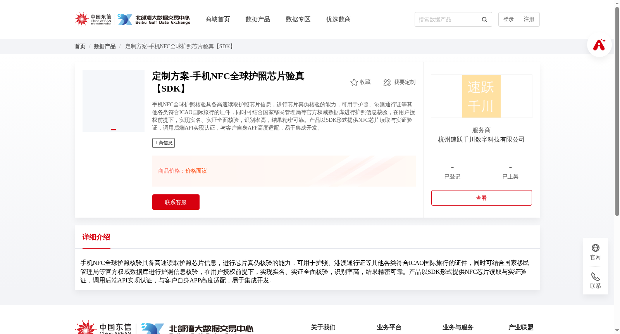Click the scrollbar up arrow
The image size is (620, 334).
click(617, 3)
